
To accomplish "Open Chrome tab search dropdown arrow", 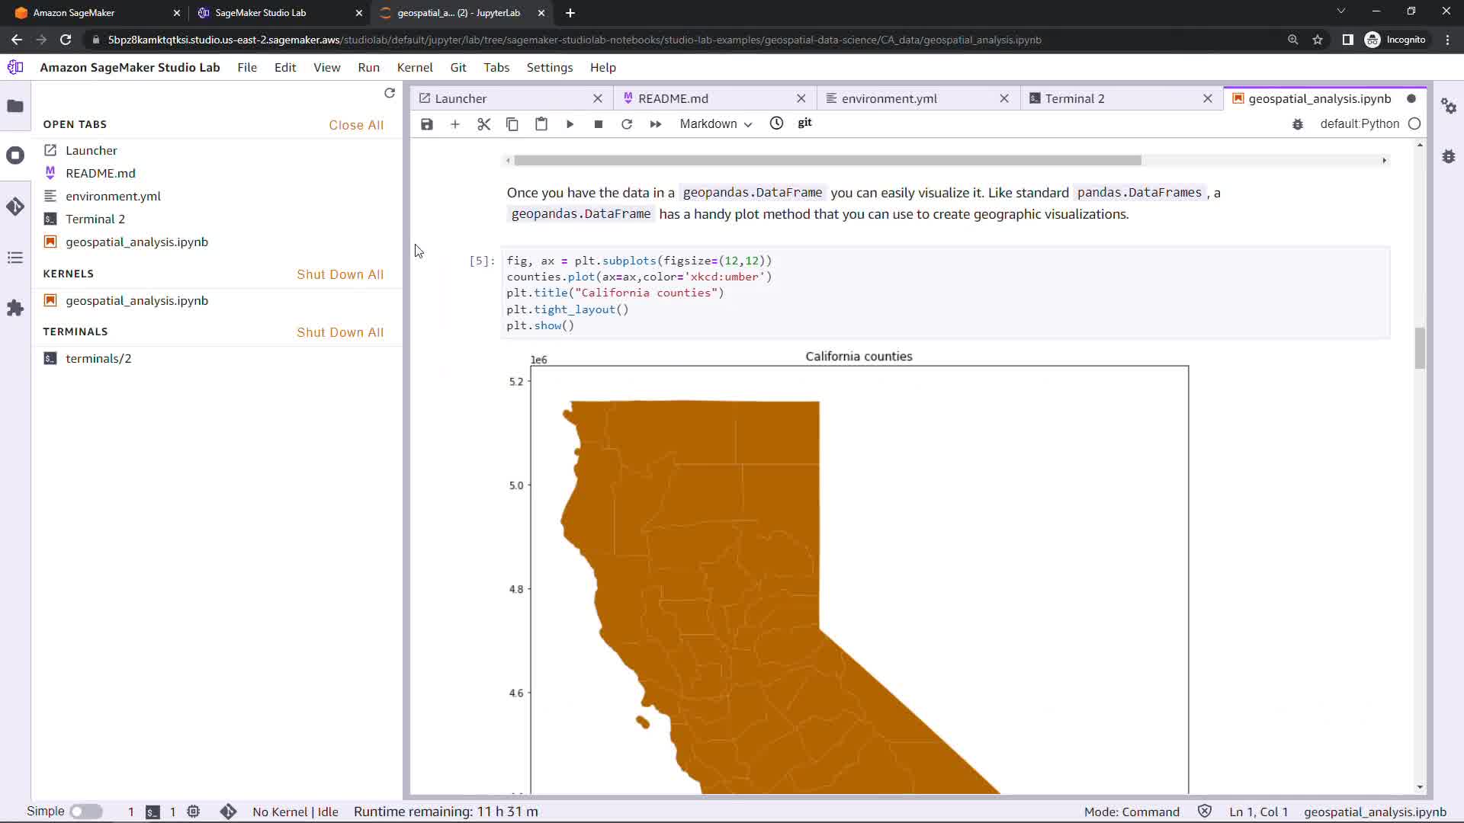I will click(x=1341, y=11).
